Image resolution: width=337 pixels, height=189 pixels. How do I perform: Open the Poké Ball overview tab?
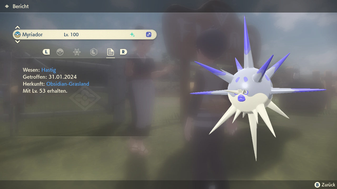pos(60,52)
